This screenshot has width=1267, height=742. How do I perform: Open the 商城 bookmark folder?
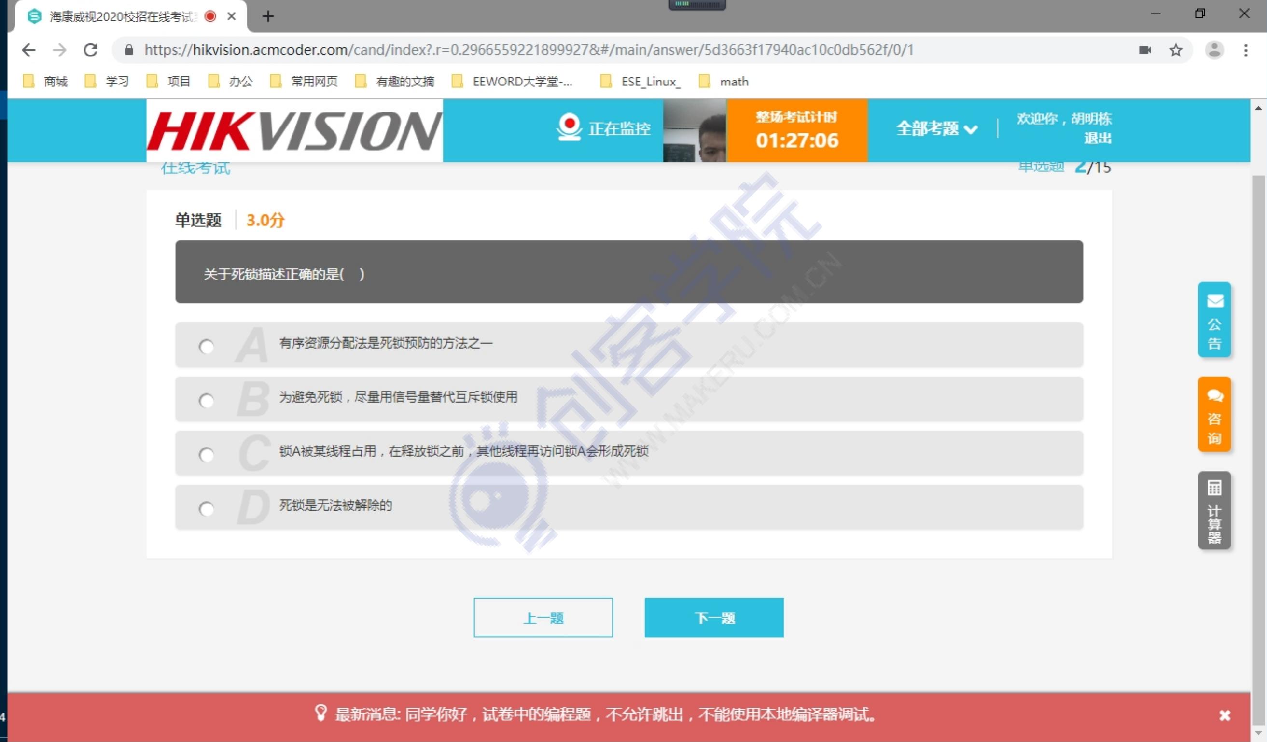(45, 81)
